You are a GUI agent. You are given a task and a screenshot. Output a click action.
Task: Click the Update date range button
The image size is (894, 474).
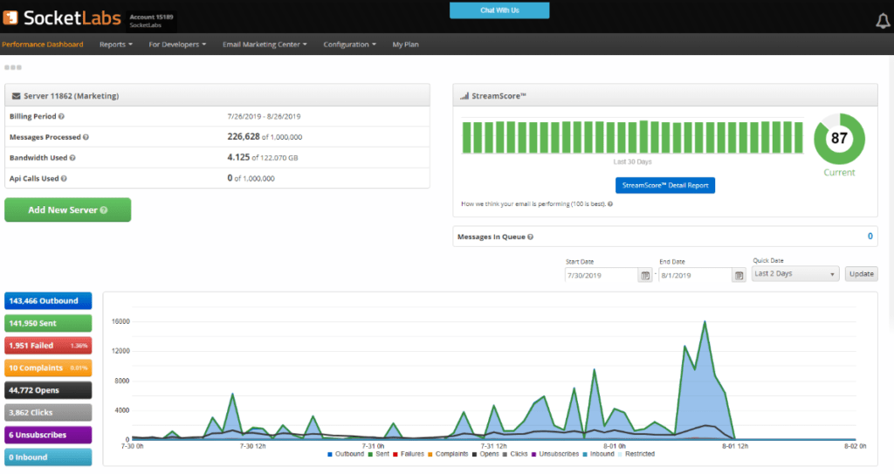(x=861, y=274)
